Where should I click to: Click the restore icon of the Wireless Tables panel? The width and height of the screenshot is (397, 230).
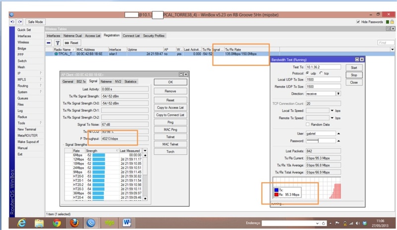[x=388, y=29]
